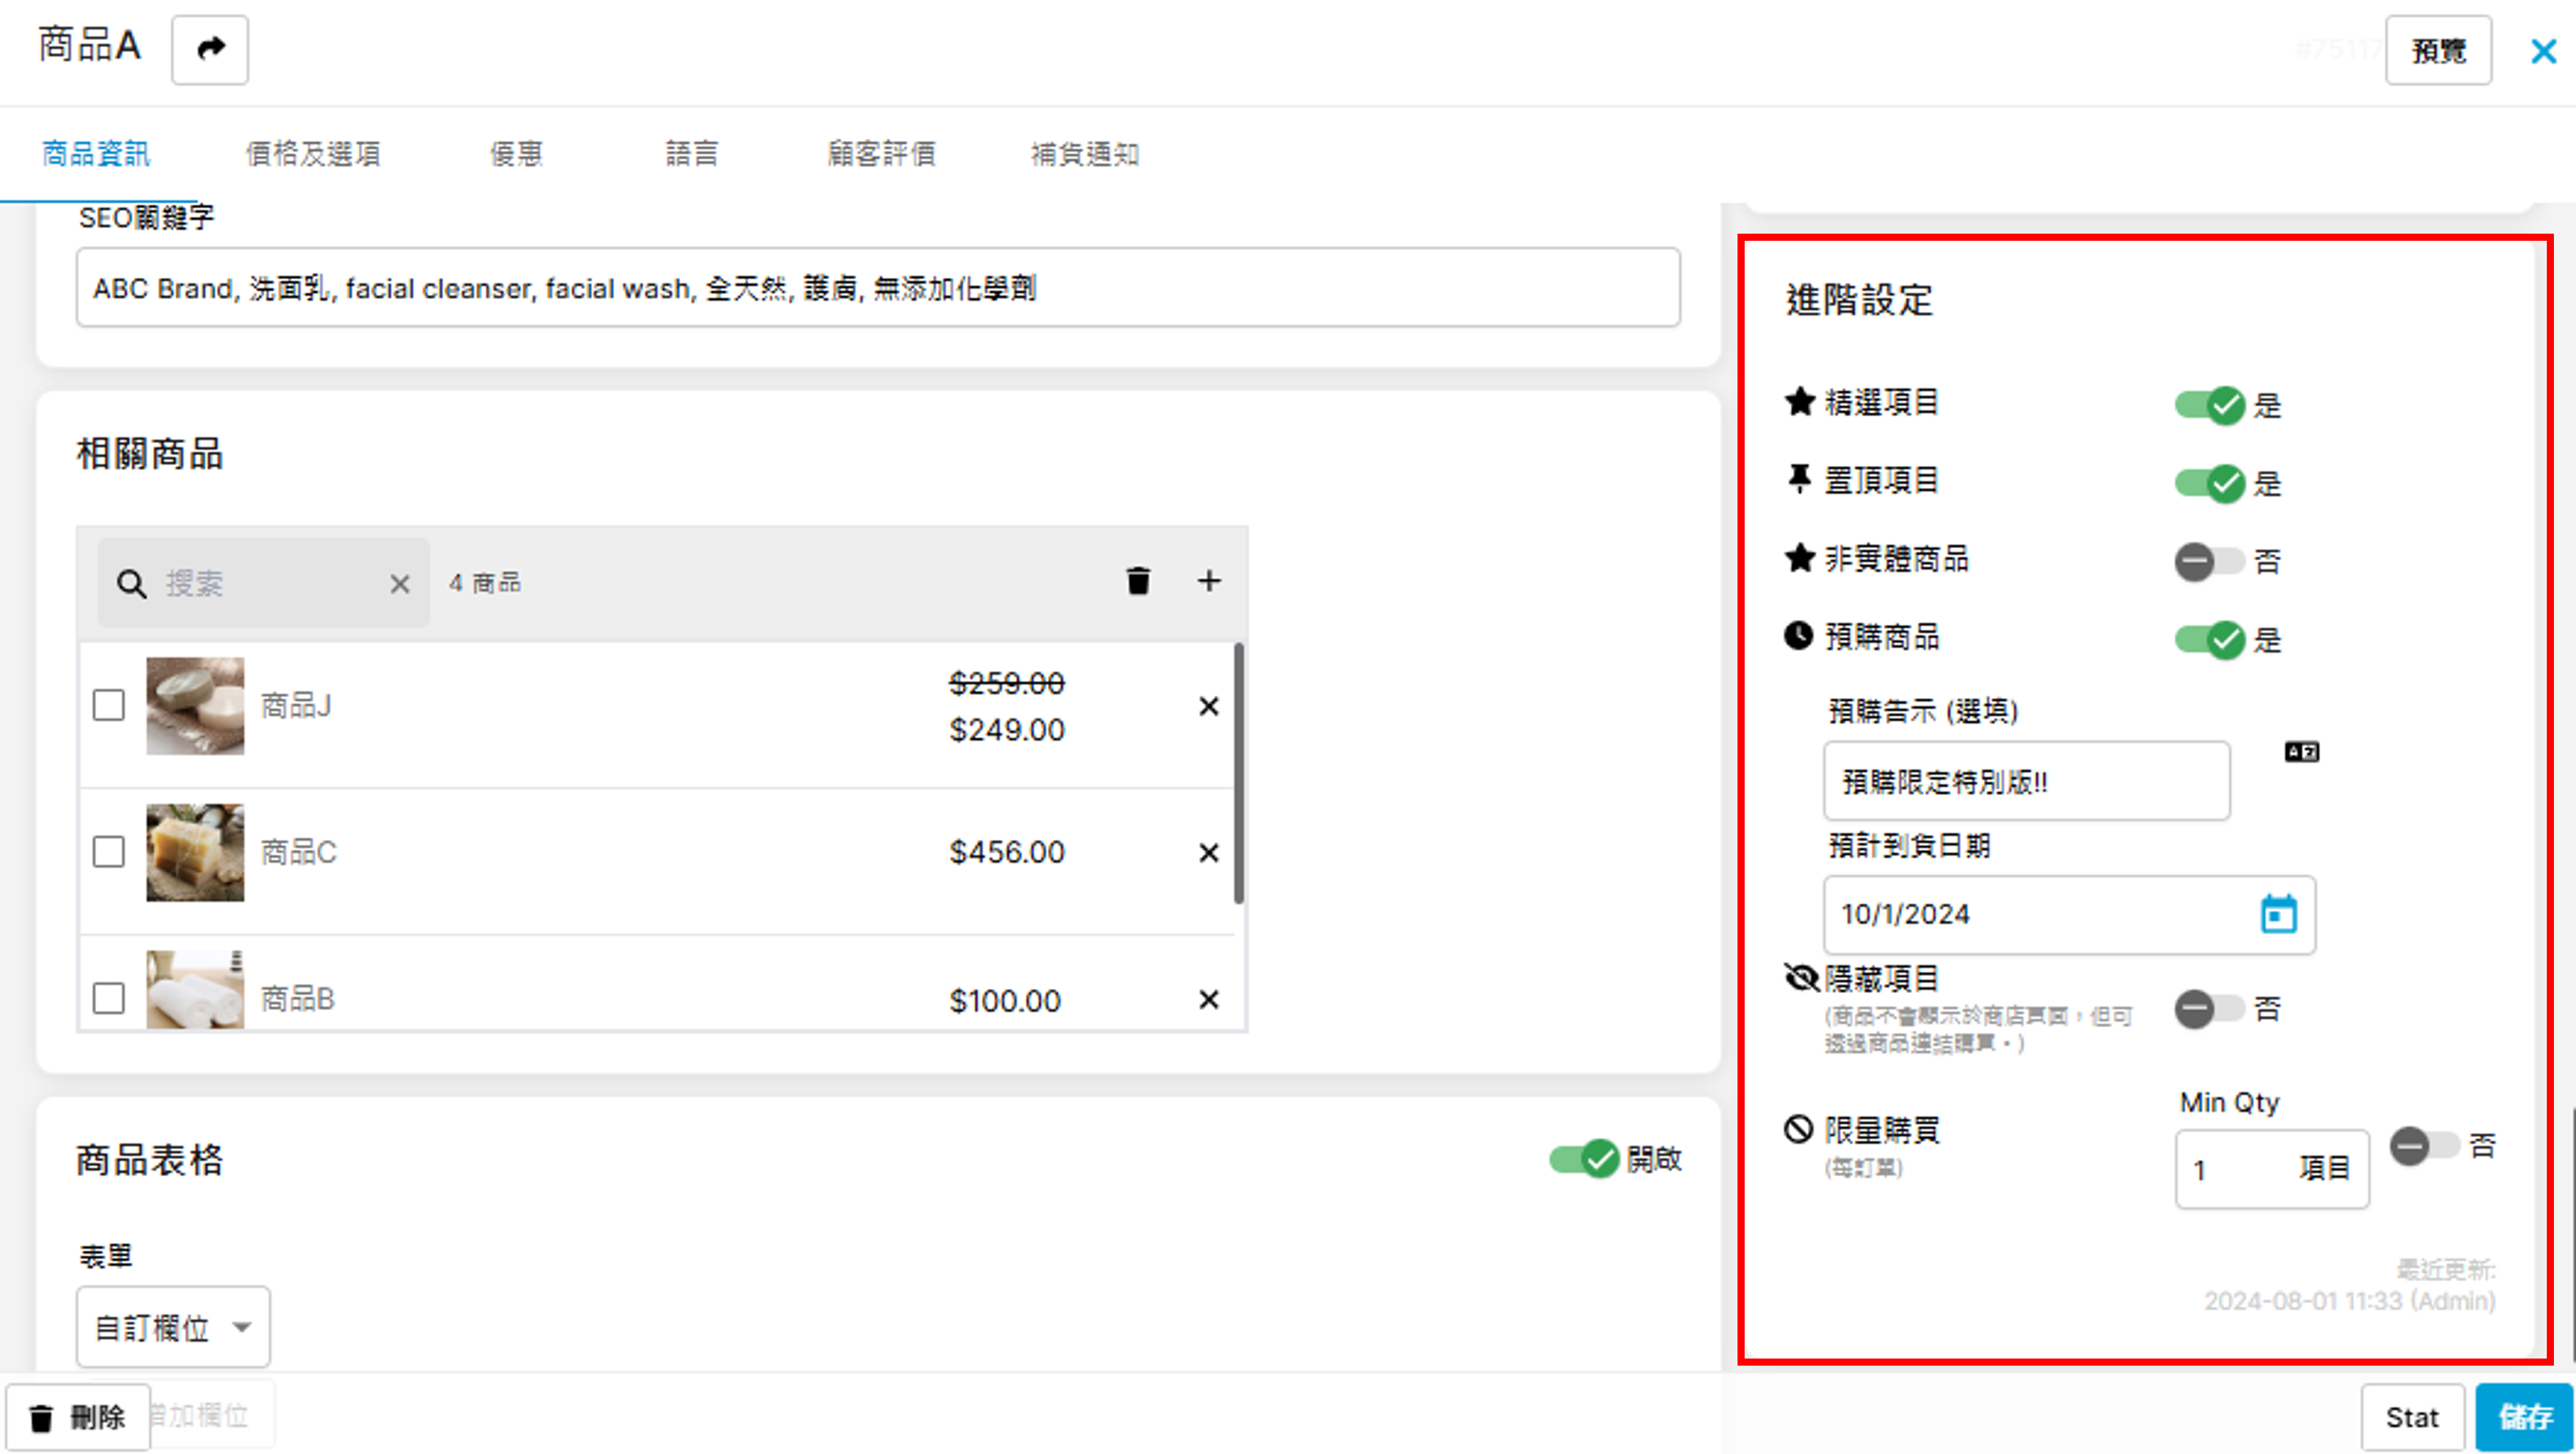Expand the 自訂欄位 form dropdown

pyautogui.click(x=173, y=1327)
